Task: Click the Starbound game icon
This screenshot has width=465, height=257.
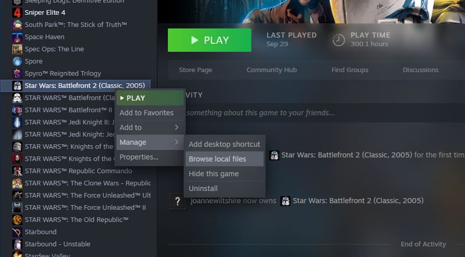Action: [x=17, y=232]
